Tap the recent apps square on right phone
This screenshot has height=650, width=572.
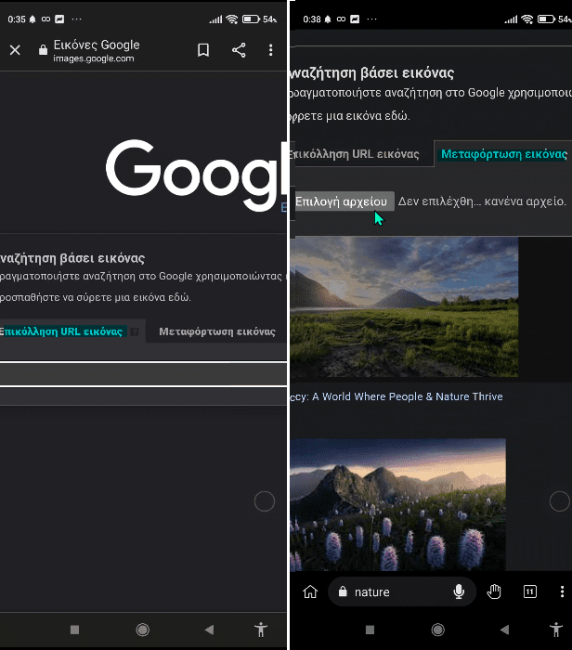point(370,630)
